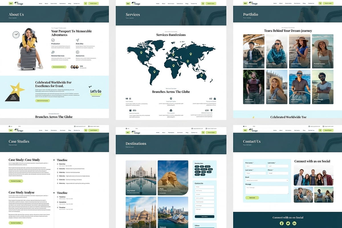
Task: Click the Twitter icon in the Contact footer
Action: [x=288, y=223]
